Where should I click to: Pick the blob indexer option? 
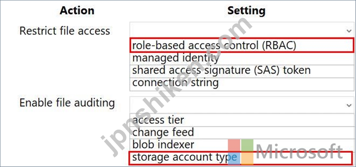(242, 145)
